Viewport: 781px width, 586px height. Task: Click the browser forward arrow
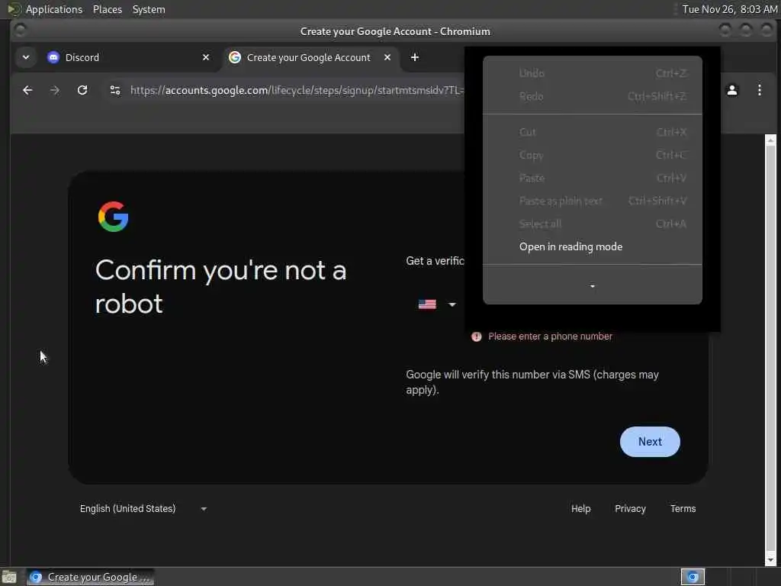[x=55, y=90]
